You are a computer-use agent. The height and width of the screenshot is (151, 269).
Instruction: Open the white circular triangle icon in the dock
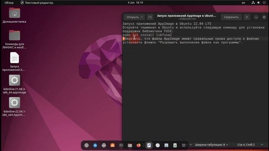pos(104,145)
